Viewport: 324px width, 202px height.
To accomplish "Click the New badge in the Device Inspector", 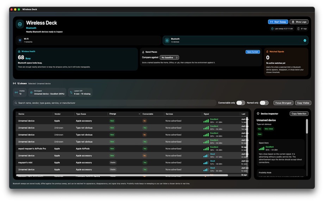I will click(x=260, y=134).
